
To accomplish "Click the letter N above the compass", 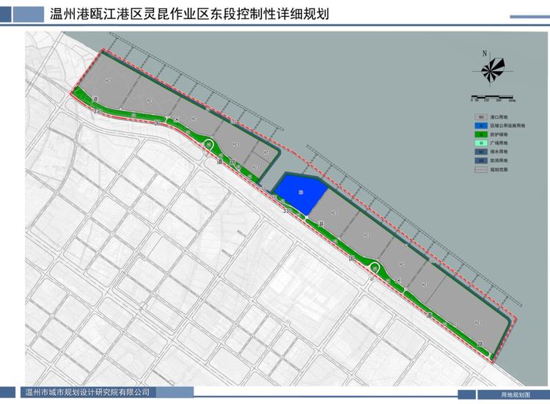I will pyautogui.click(x=485, y=53).
